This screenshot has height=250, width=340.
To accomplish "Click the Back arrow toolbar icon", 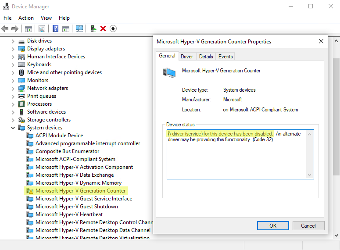I will [5, 29].
